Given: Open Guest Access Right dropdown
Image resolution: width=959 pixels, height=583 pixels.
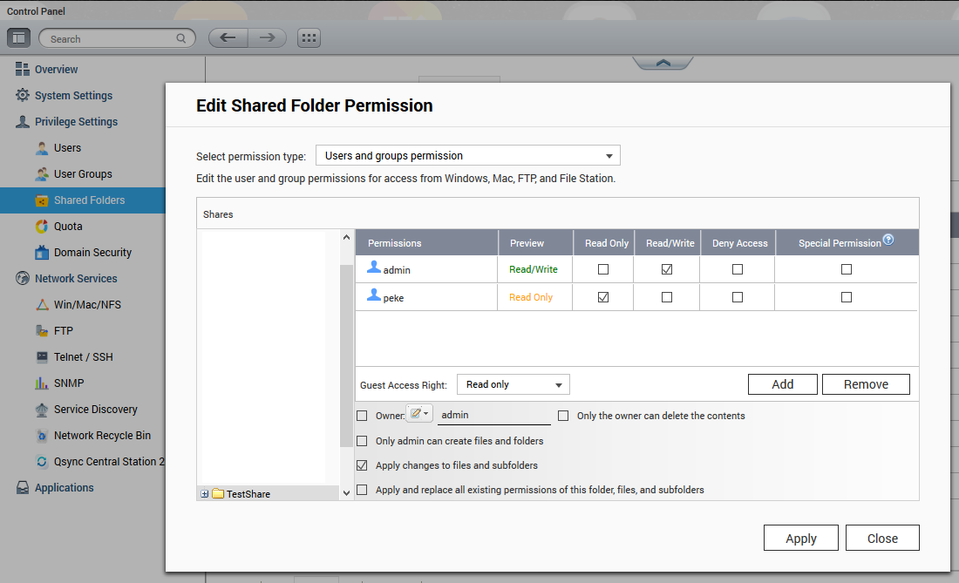Looking at the screenshot, I should click(x=513, y=384).
